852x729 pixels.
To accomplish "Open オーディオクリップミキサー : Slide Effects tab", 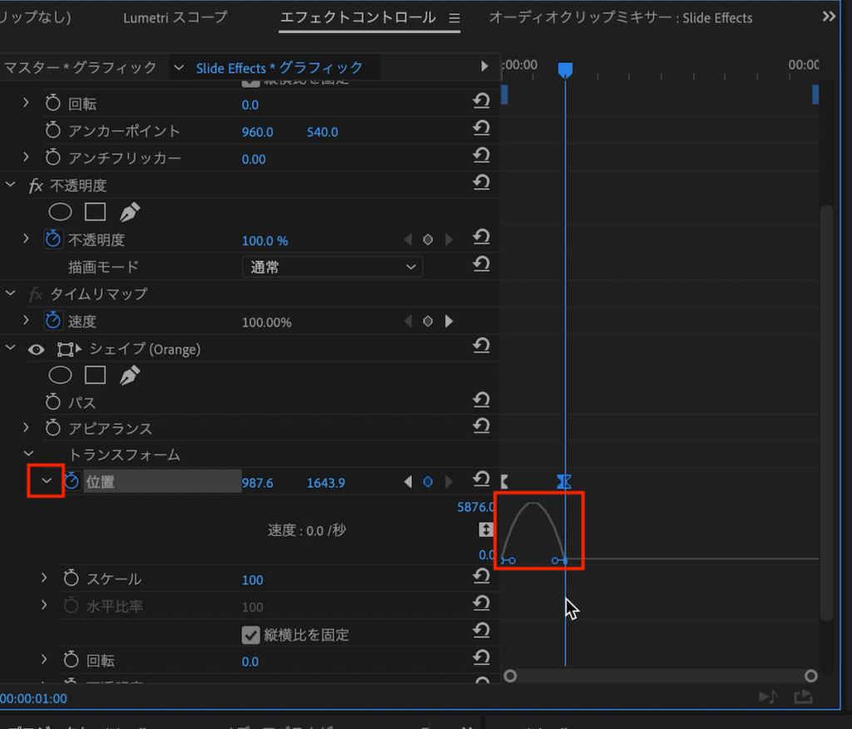I will click(x=621, y=18).
